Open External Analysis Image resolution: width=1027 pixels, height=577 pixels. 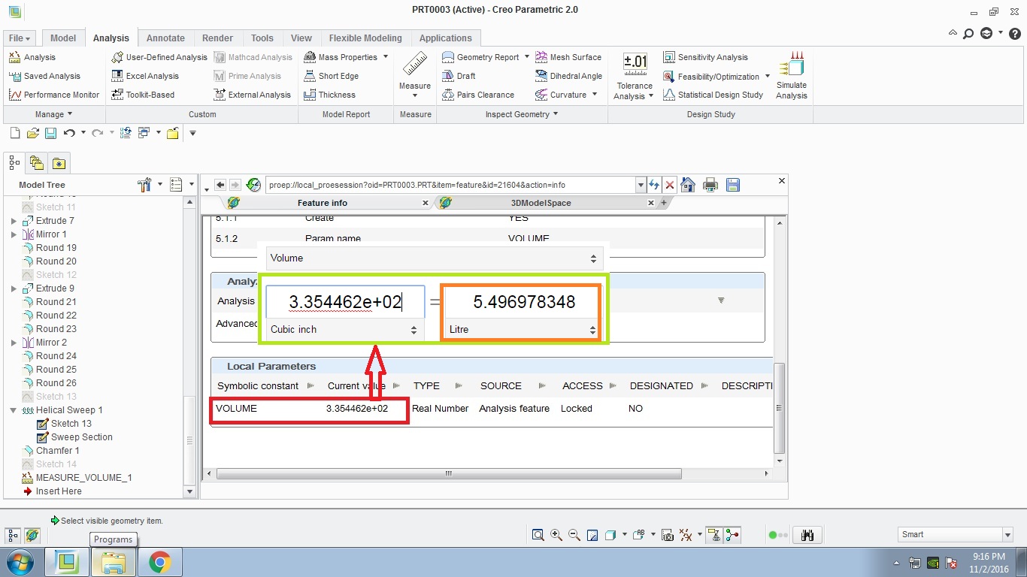(253, 95)
